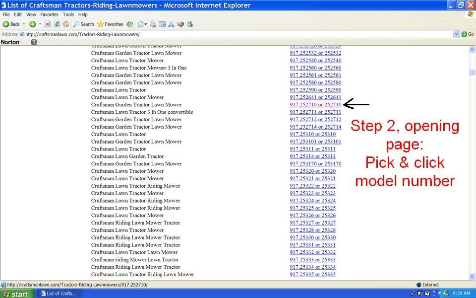Follow the 917.25310 or 25310 link
Image resolution: width=476 pixels, height=298 pixels.
(313, 134)
